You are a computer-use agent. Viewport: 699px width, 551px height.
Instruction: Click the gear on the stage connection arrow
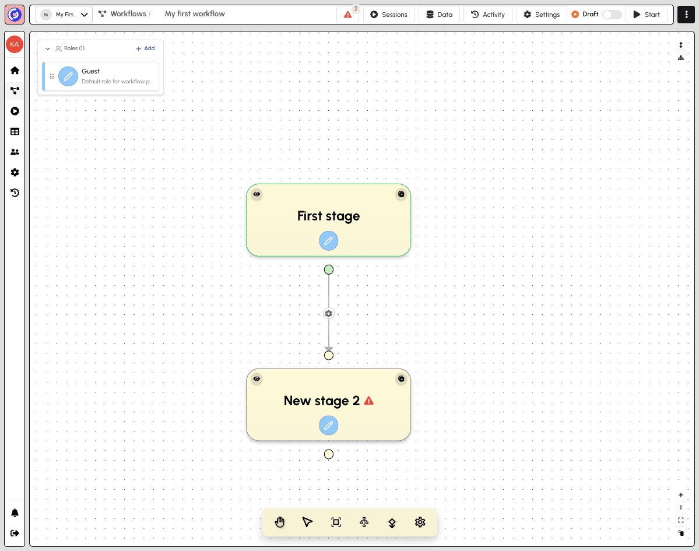(328, 313)
